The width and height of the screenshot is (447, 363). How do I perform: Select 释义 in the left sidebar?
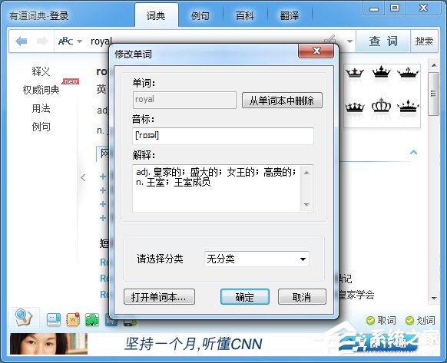point(41,71)
